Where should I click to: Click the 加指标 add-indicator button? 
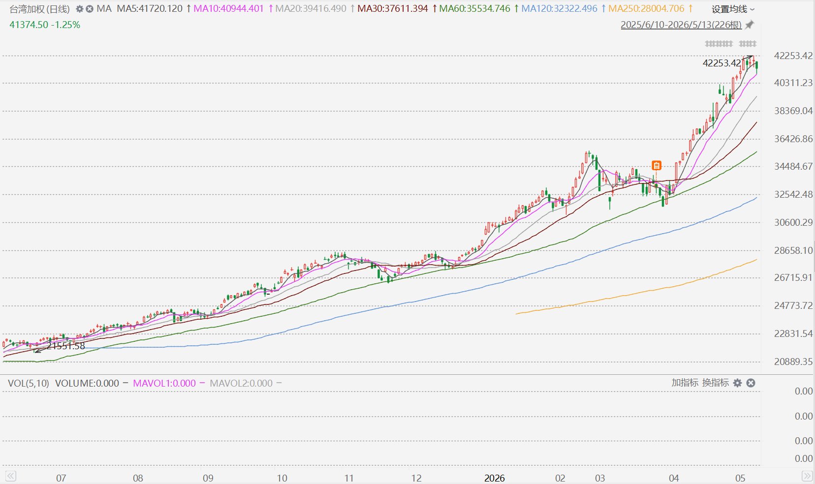(x=685, y=383)
